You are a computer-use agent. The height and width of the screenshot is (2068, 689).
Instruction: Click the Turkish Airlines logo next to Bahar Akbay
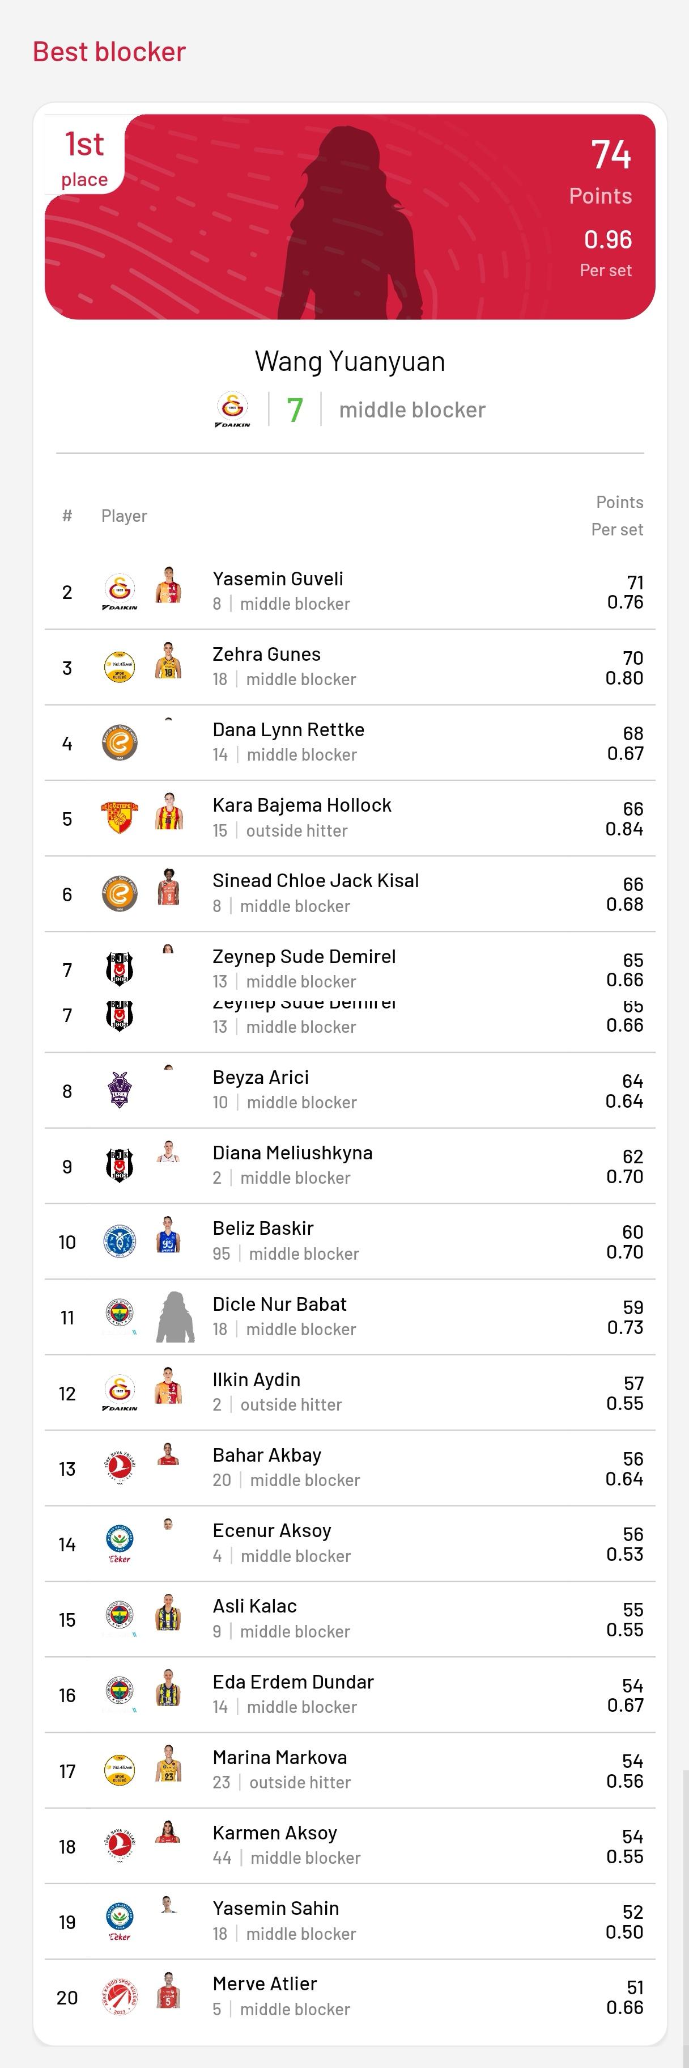120,1468
